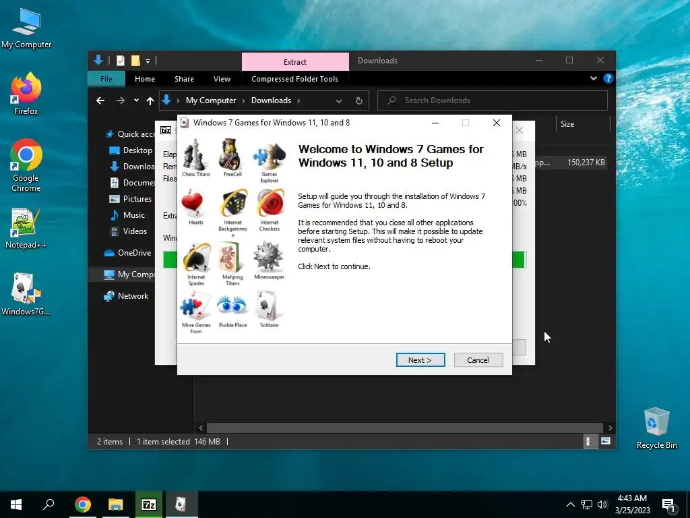The height and width of the screenshot is (518, 690).
Task: Select Pictures in navigation pane
Action: pyautogui.click(x=131, y=199)
